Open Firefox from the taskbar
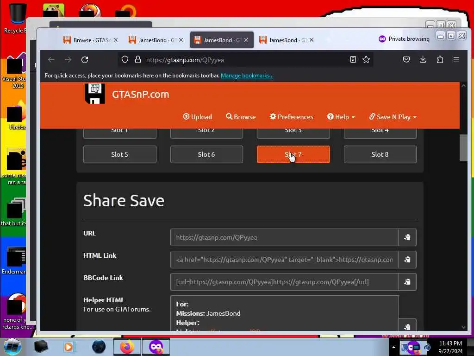 coord(127,347)
